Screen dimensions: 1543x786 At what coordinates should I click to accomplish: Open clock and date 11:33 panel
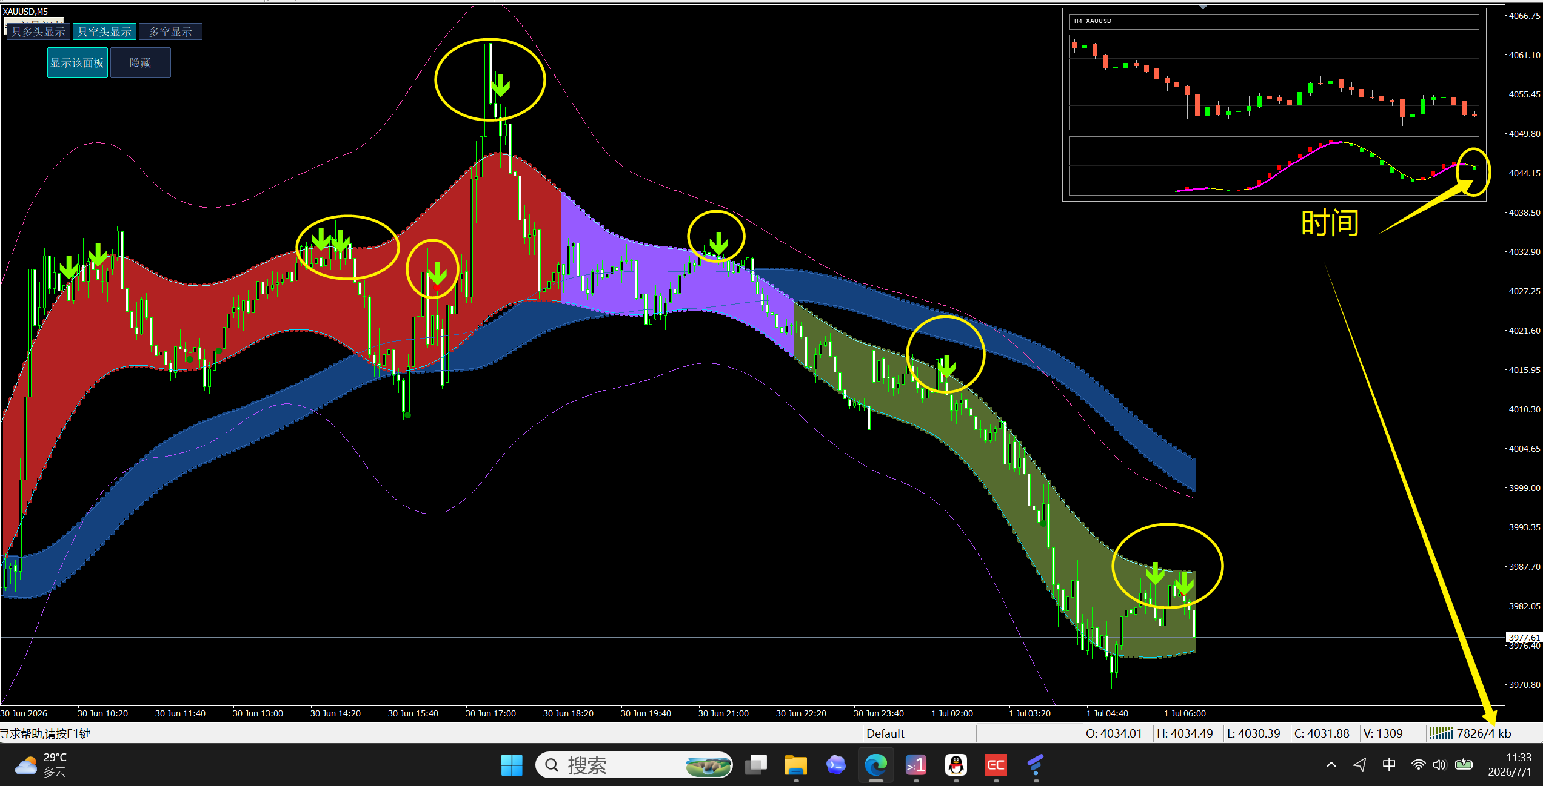pyautogui.click(x=1510, y=765)
